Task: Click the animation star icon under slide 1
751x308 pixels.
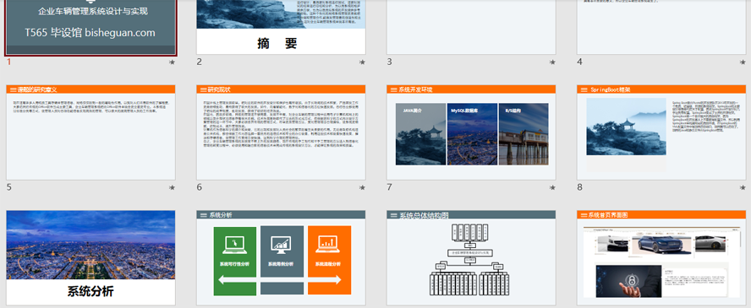Action: [172, 62]
